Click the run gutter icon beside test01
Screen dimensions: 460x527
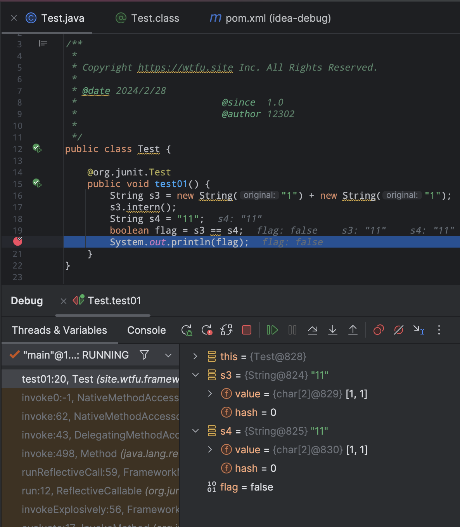tap(37, 183)
